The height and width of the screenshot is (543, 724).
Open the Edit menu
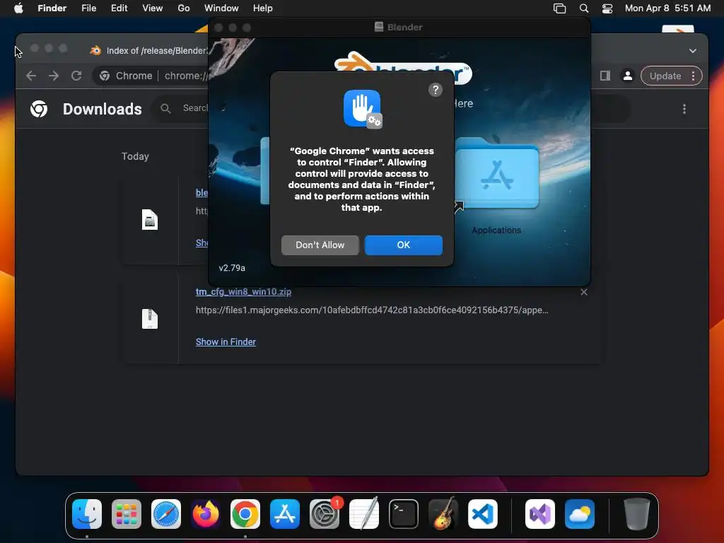pyautogui.click(x=119, y=8)
